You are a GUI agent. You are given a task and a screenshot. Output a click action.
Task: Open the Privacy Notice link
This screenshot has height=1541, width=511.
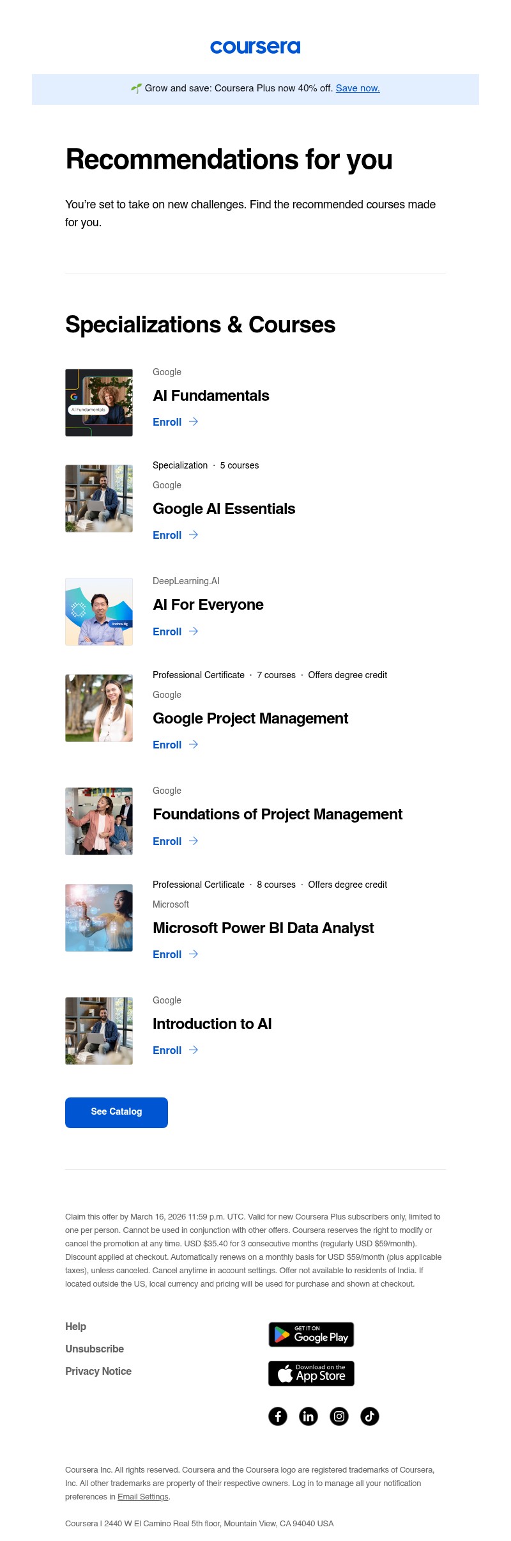pyautogui.click(x=98, y=1371)
